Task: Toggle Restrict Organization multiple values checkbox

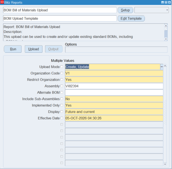Action: 62,79
